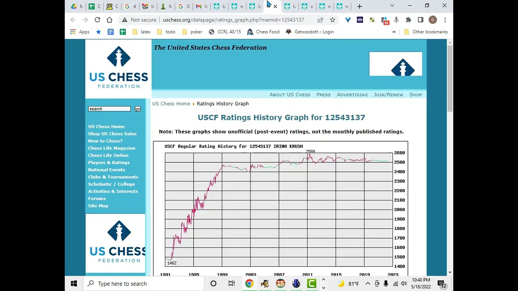
Task: Open New to Chess? sidebar link
Action: pos(105,141)
